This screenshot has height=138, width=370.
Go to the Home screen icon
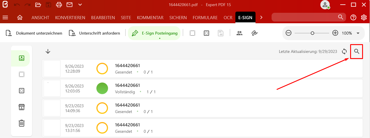tap(20, 17)
